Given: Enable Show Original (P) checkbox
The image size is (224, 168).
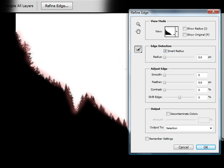Looking at the screenshot, I should (x=185, y=35).
